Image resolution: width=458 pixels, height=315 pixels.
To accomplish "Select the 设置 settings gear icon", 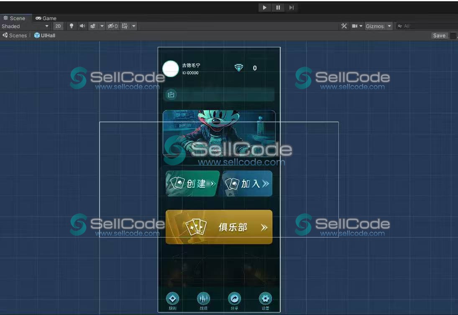I will (x=266, y=298).
